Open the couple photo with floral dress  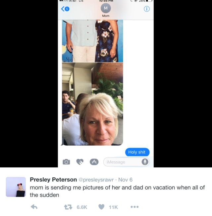point(92,41)
